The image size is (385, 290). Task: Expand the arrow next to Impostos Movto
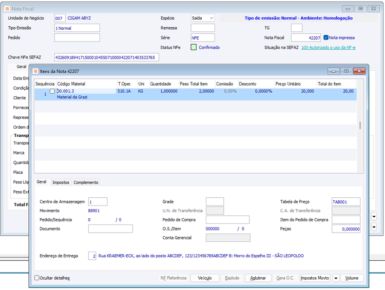[x=336, y=278]
